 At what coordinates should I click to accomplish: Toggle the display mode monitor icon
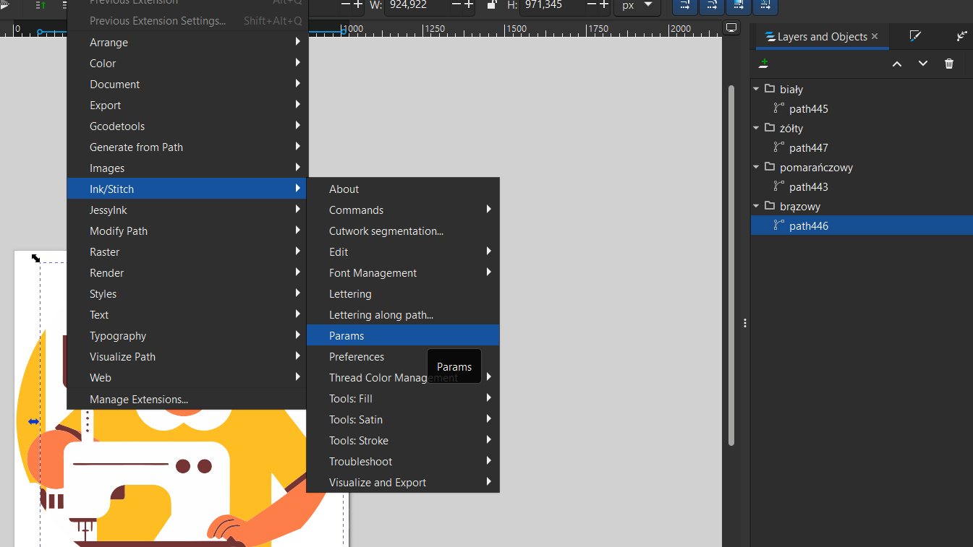pos(731,28)
